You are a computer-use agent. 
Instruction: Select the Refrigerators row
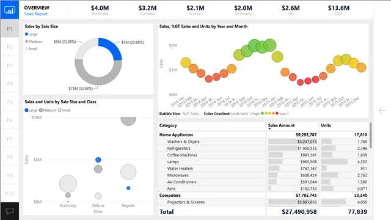pos(263,148)
